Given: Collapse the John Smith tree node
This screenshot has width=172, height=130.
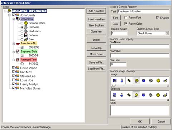Looking at the screenshot, I should (x=9, y=15).
